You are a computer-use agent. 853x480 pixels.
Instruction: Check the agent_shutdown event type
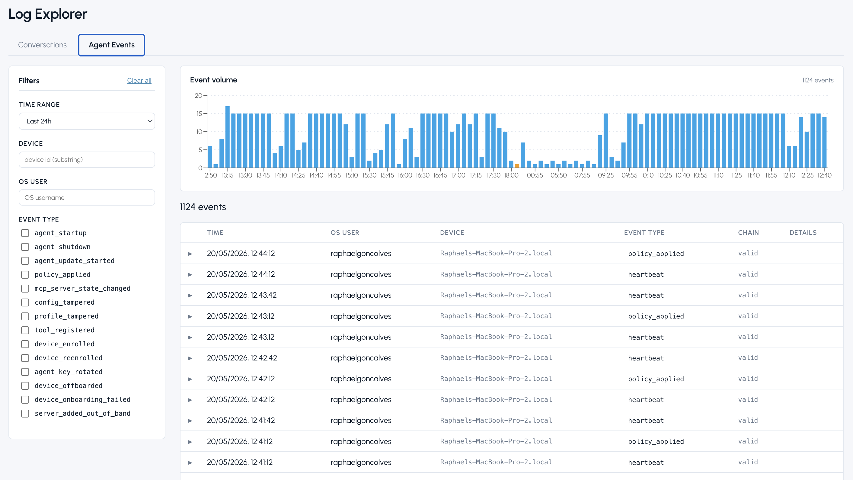[25, 247]
